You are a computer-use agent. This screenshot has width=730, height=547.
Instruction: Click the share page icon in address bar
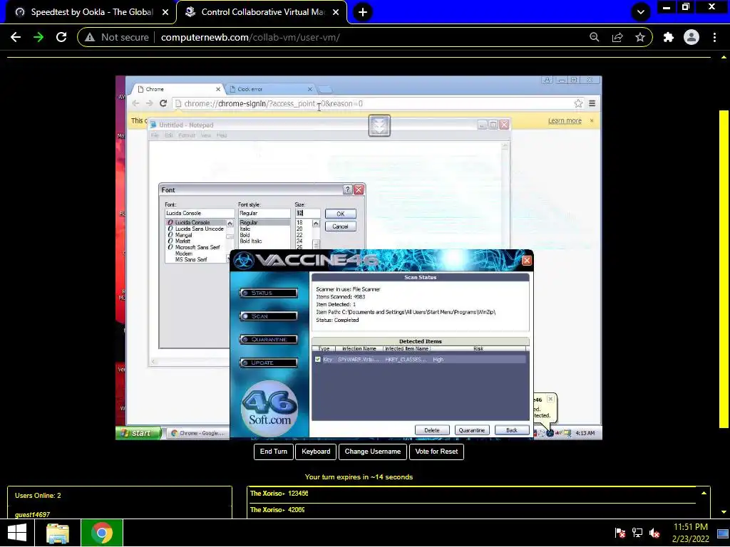click(x=617, y=37)
